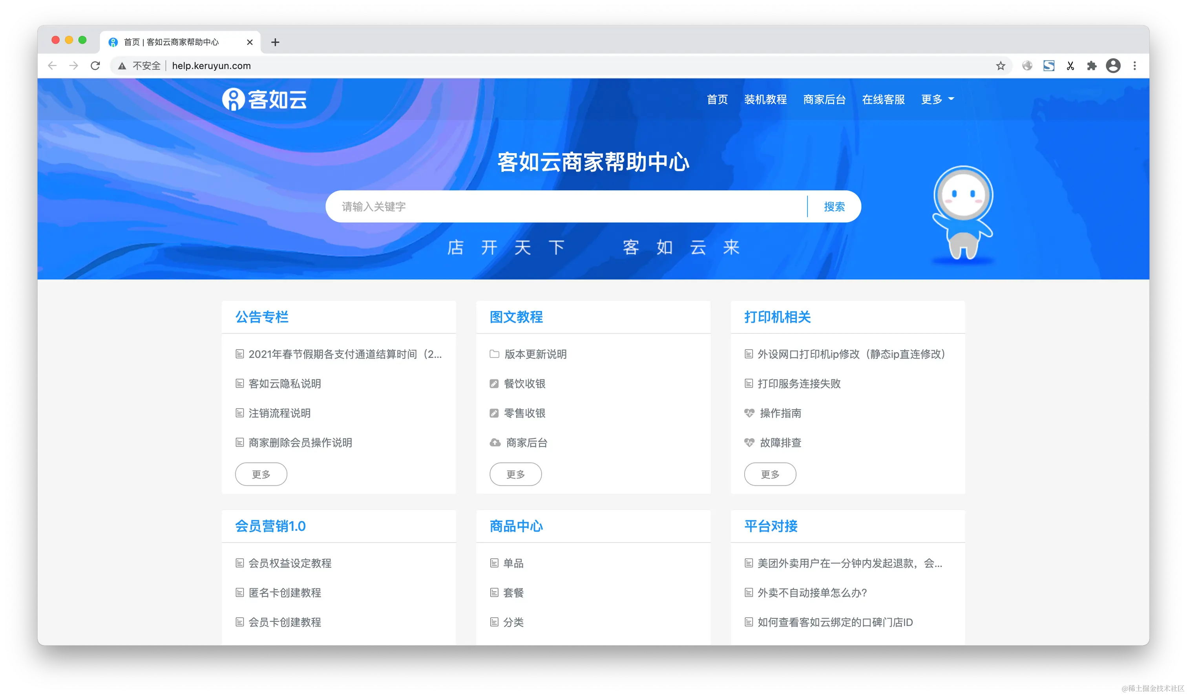Click the Chrome profile avatar icon
This screenshot has width=1187, height=695.
1113,66
